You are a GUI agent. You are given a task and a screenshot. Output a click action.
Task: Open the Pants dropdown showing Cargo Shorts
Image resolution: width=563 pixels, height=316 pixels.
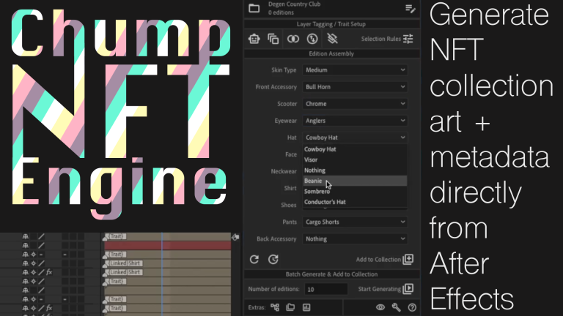[354, 222]
